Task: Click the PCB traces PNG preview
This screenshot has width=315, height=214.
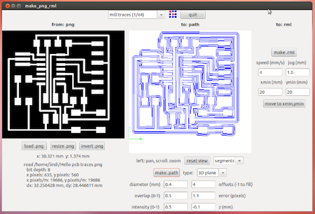Action: 63,84
